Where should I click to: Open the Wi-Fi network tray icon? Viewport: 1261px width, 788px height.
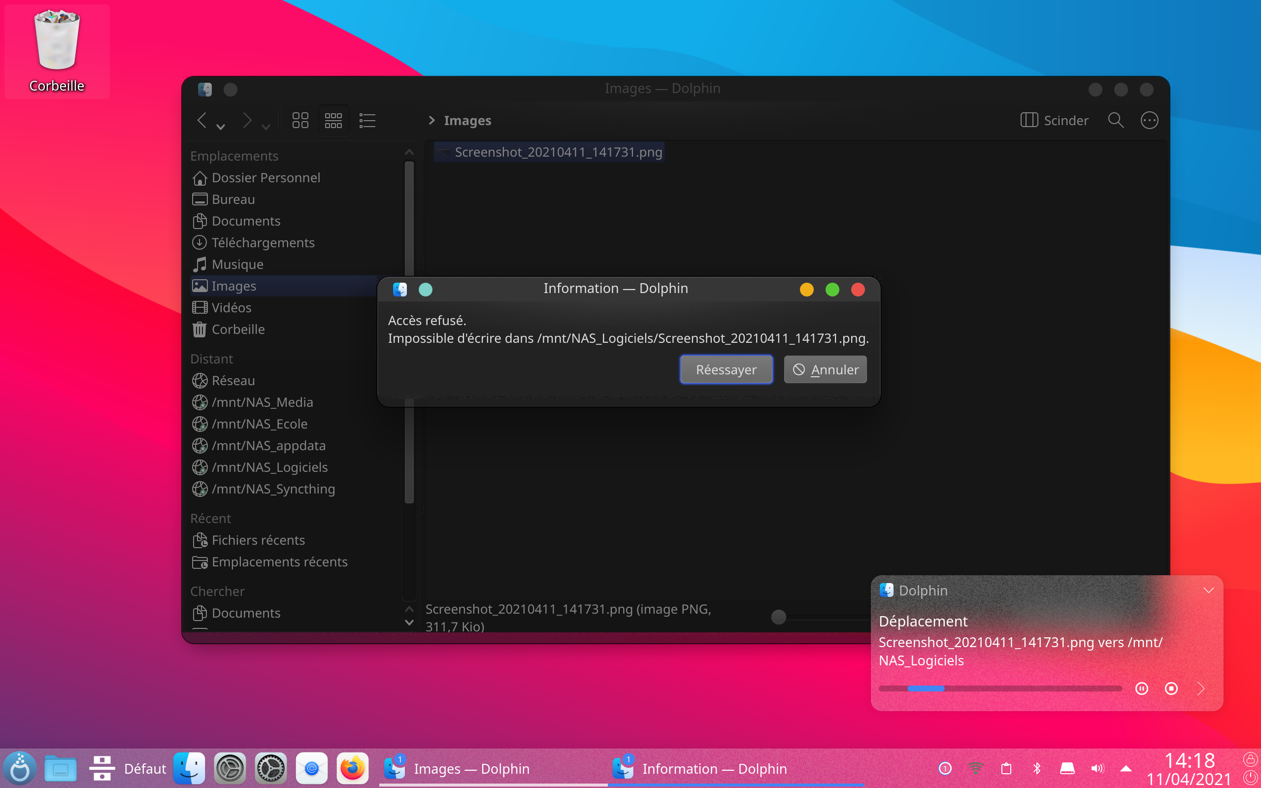[975, 768]
